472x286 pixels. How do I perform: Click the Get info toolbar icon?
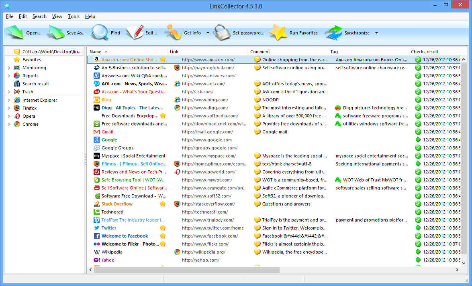(174, 33)
